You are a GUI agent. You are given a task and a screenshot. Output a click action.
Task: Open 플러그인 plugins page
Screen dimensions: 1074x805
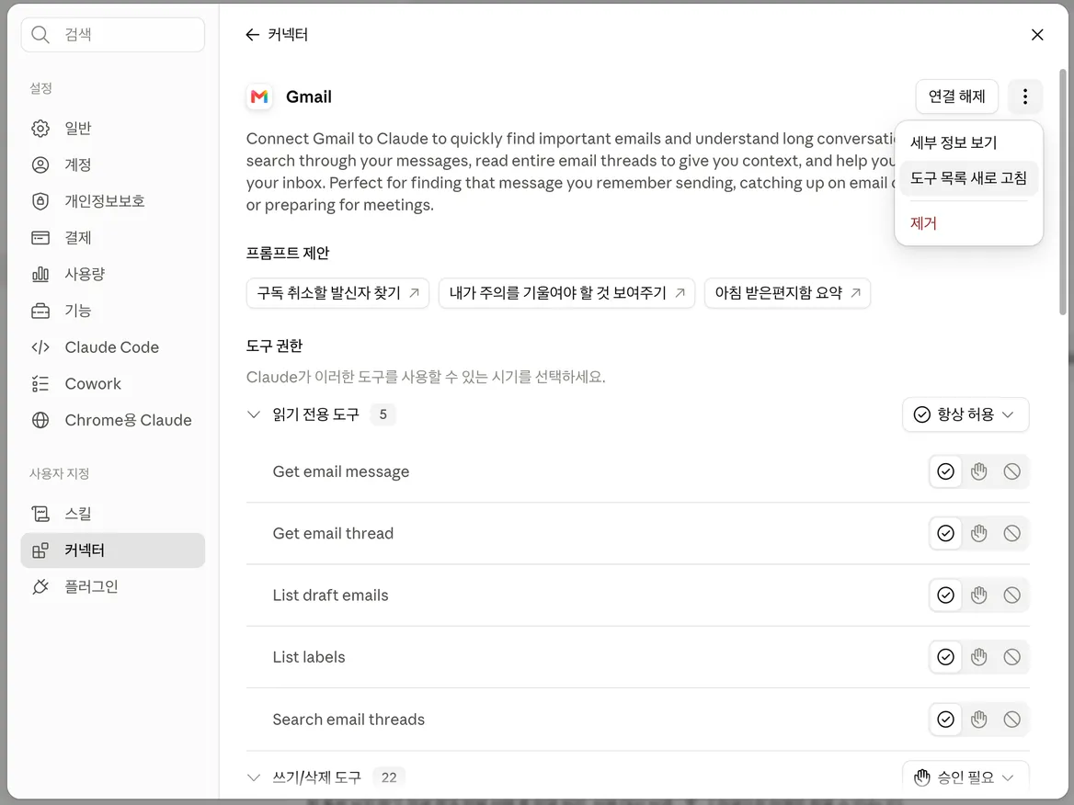(113, 586)
